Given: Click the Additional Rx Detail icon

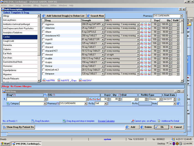Looking at the screenshot, I should tap(159, 121).
